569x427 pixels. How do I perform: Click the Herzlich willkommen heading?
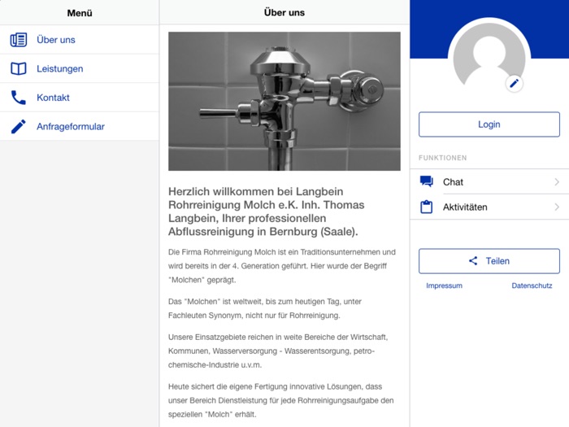point(267,211)
